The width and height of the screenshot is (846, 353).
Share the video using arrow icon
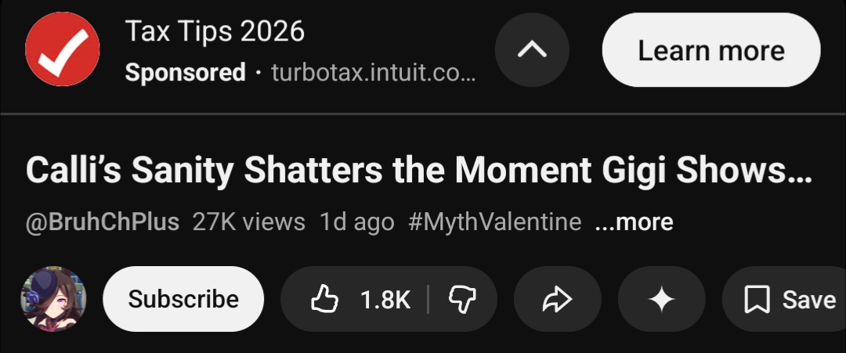point(557,299)
